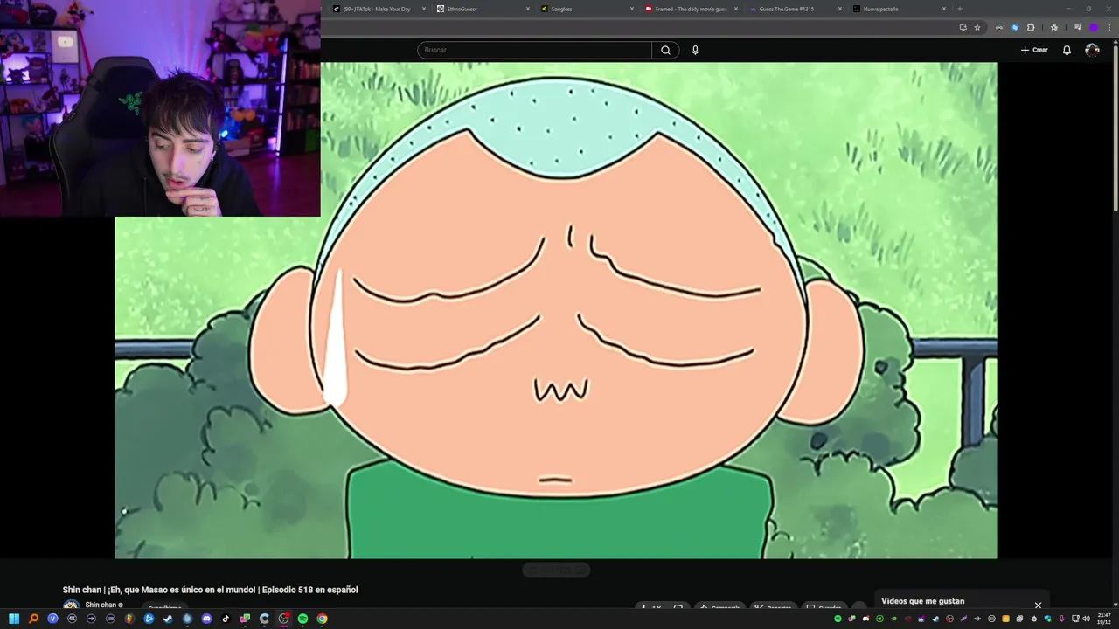The image size is (1119, 629).
Task: Open the bookmarks star icon in toolbar
Action: (1054, 27)
